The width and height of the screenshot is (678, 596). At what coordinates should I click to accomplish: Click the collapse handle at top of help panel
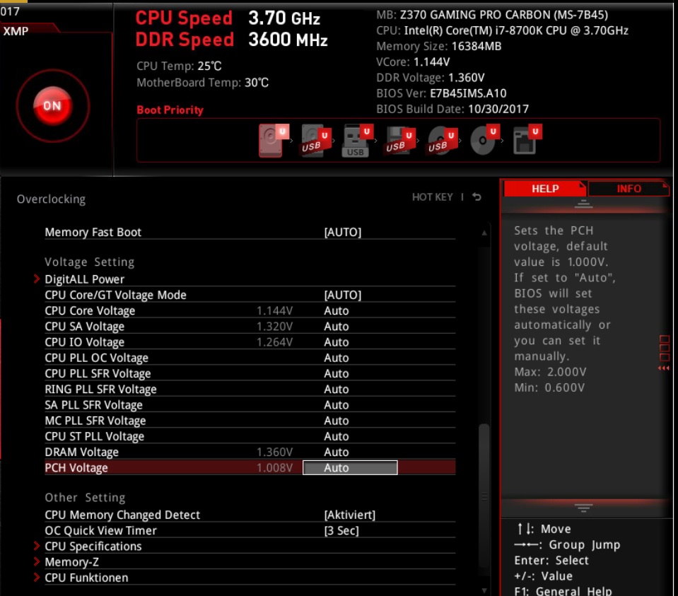point(583,204)
